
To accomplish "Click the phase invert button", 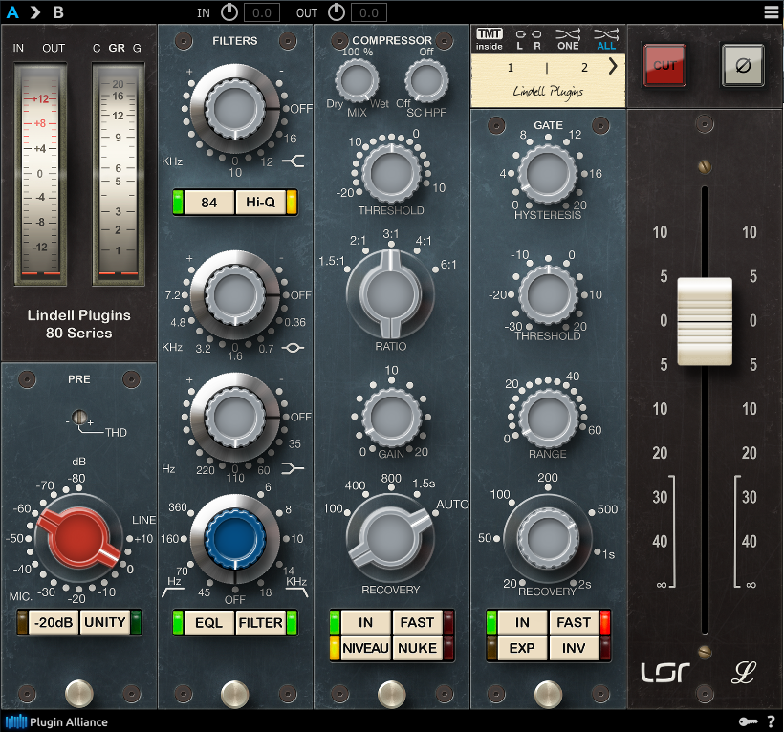I will [742, 65].
